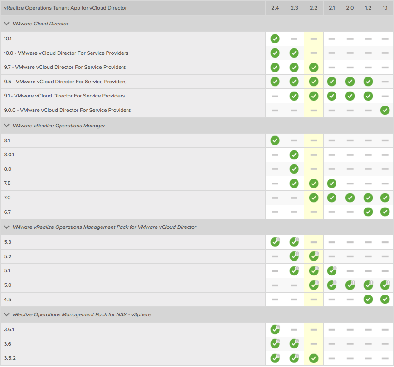Click the checkmark for 9.0.0 under version 1.1
Image resolution: width=394 pixels, height=367 pixels.
click(x=385, y=110)
